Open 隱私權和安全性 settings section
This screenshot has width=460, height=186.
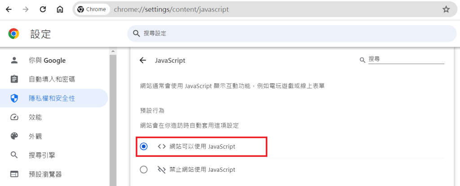click(x=52, y=98)
